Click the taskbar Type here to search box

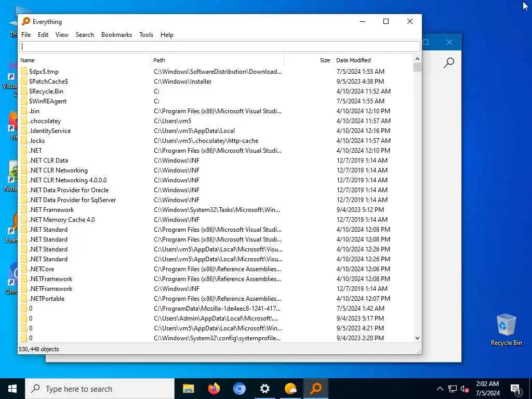click(x=100, y=389)
